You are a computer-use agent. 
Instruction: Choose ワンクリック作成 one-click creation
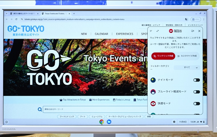[163, 56]
